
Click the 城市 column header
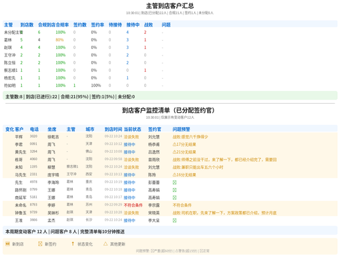[x=90, y=129]
